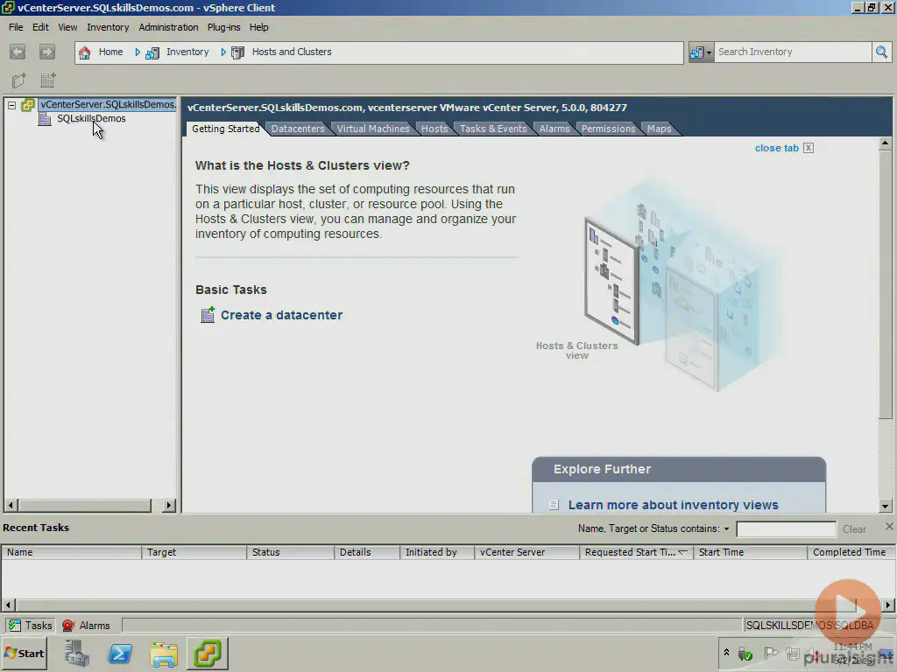Select the Getting Started tab
This screenshot has width=897, height=672.
point(225,129)
